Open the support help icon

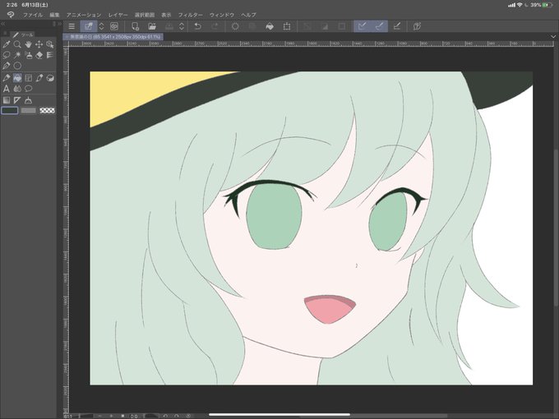point(417,26)
